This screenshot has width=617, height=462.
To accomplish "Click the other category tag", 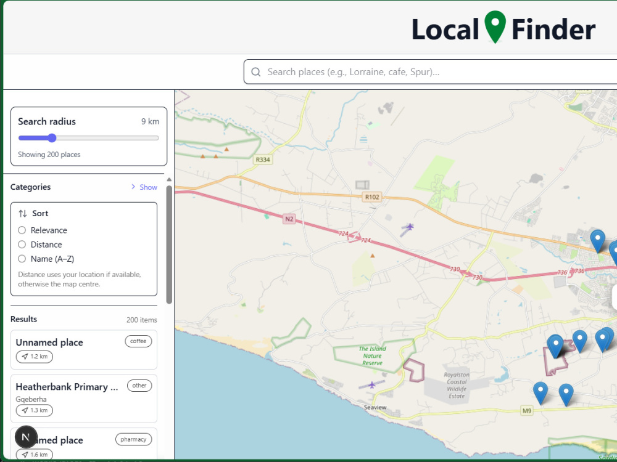I will pos(139,386).
